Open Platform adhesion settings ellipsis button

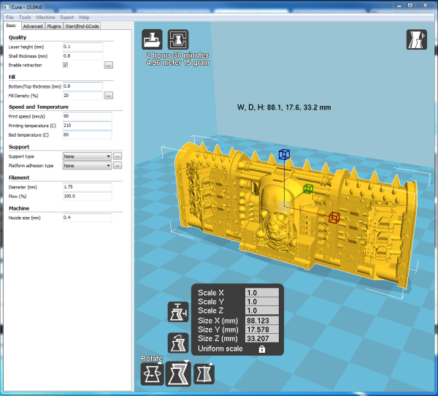pos(118,166)
